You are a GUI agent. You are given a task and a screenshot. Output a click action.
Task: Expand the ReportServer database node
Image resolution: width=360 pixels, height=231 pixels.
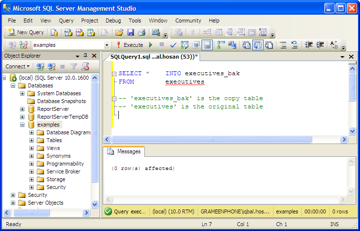point(22,109)
